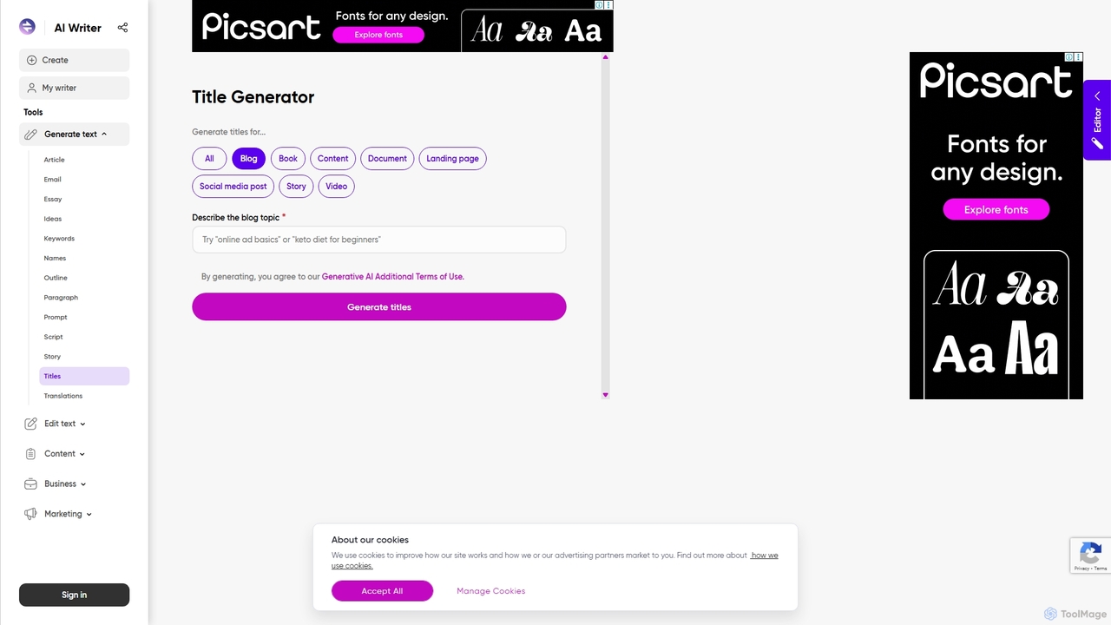Click the share icon beside AI Writer
Viewport: 1111px width, 625px height.
[x=122, y=28]
